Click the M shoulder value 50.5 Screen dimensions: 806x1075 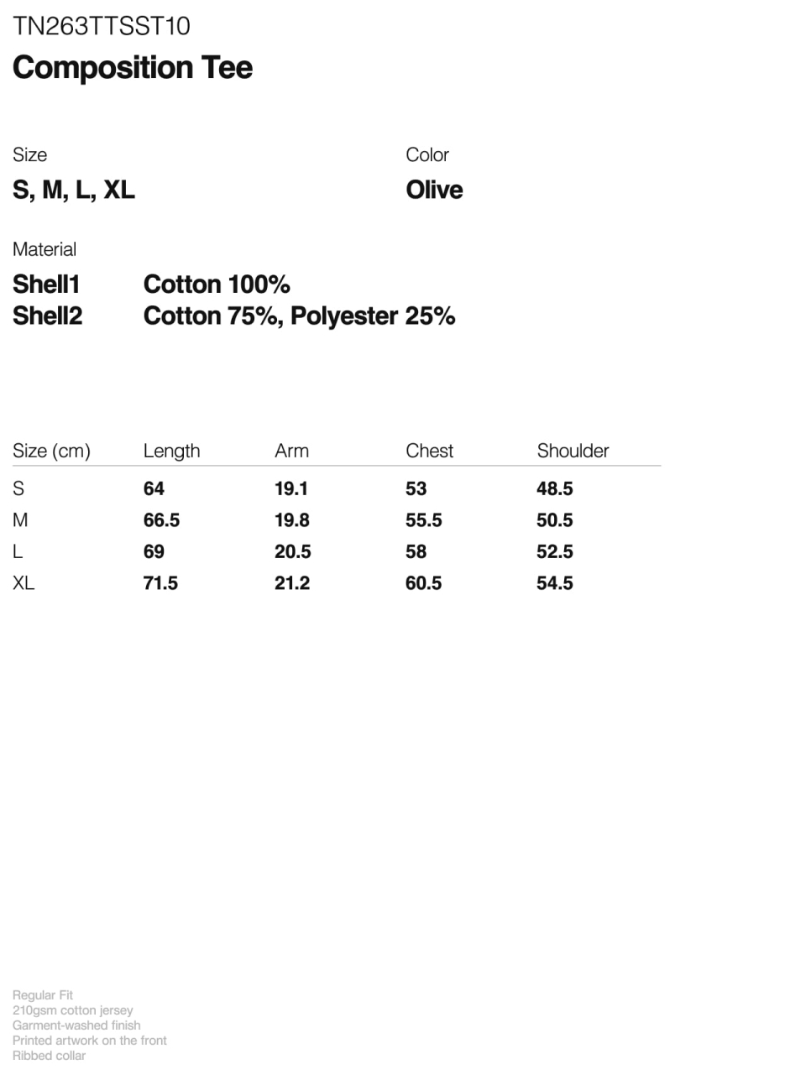click(555, 520)
